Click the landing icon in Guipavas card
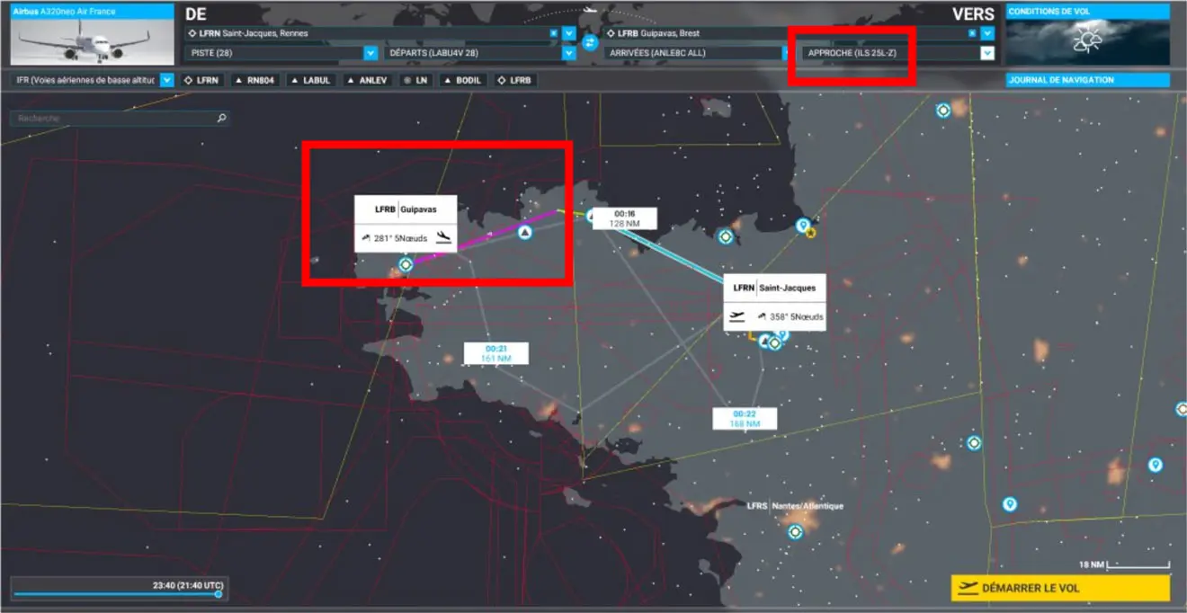This screenshot has height=613, width=1187. (x=442, y=237)
